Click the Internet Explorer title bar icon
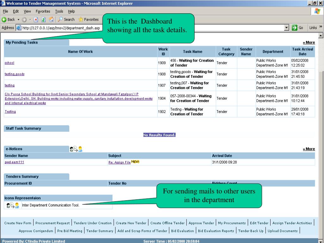The height and width of the screenshot is (243, 324). point(3,3)
